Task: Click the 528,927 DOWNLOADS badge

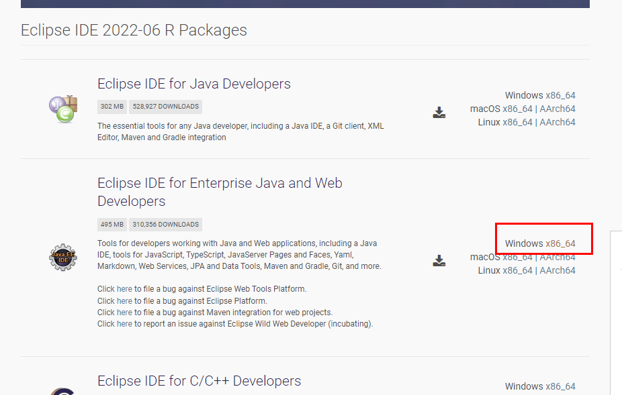Action: click(165, 107)
